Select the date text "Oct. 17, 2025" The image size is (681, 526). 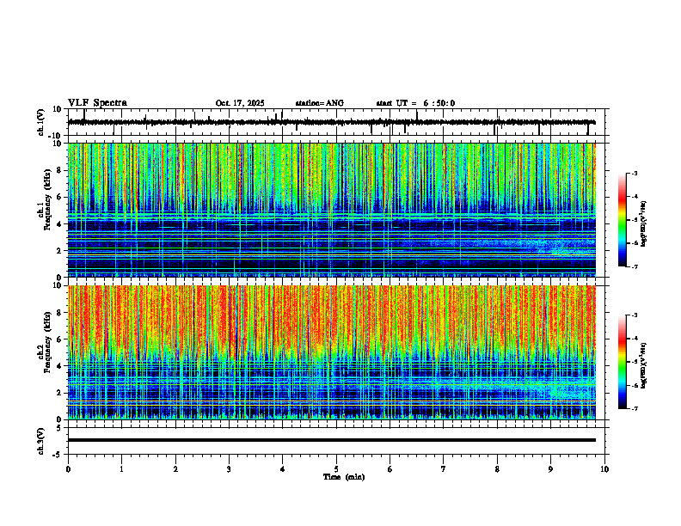[240, 103]
